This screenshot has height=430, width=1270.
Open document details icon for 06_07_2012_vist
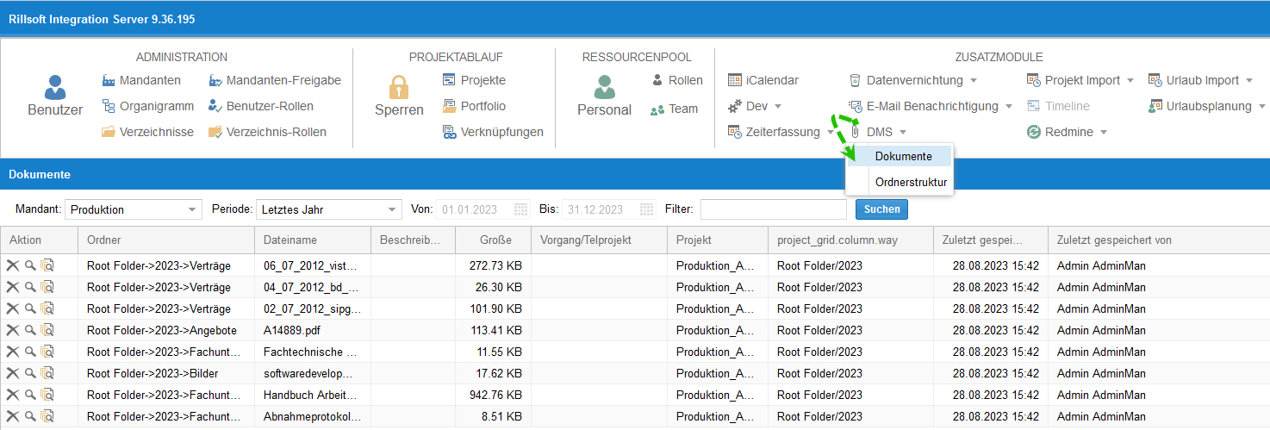pos(47,265)
